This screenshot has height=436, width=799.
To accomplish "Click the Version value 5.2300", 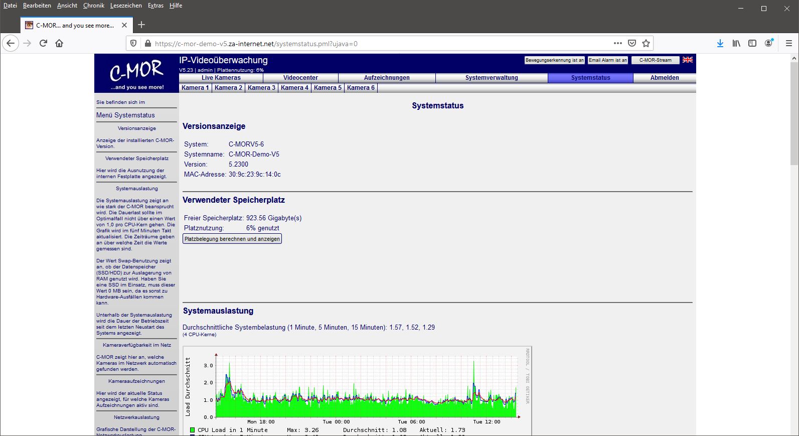I will 238,165.
